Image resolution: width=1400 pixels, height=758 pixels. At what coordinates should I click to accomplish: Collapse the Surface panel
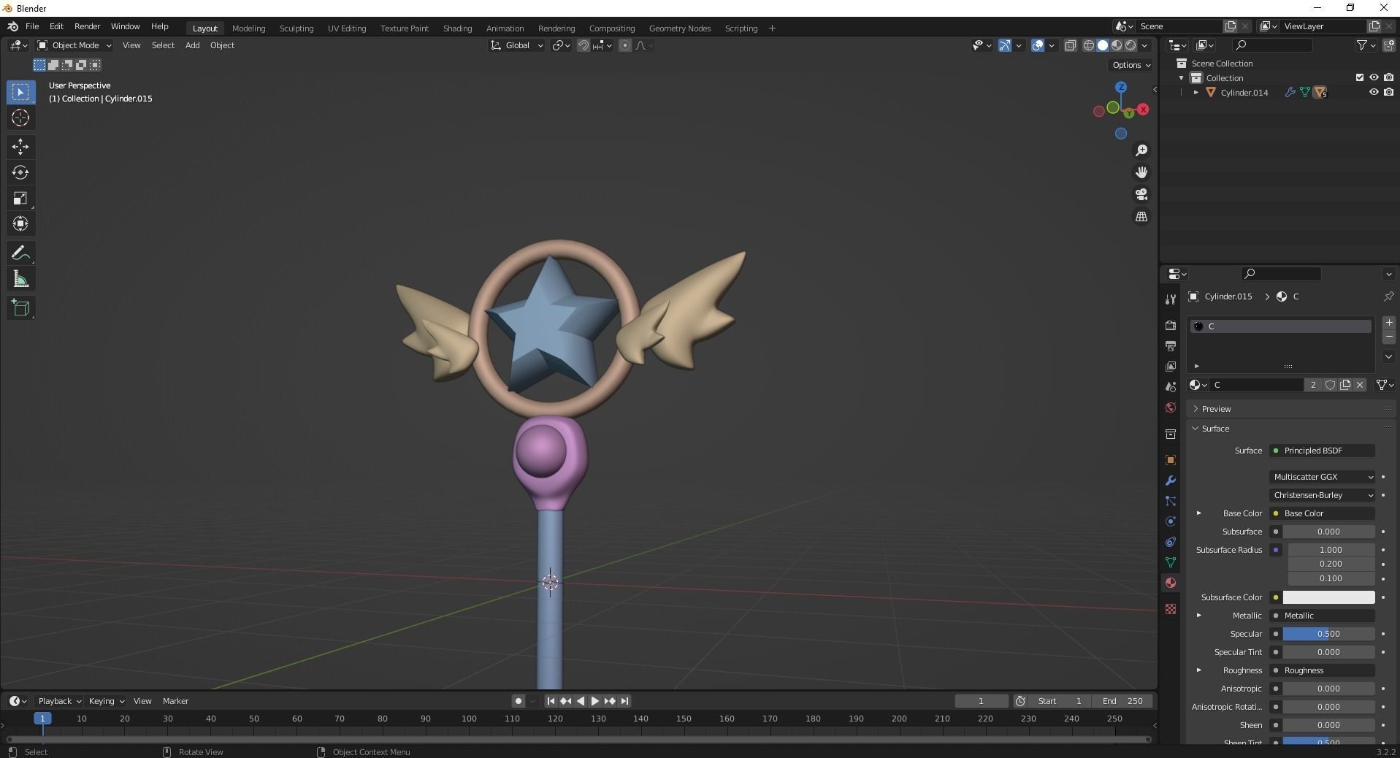[1215, 429]
